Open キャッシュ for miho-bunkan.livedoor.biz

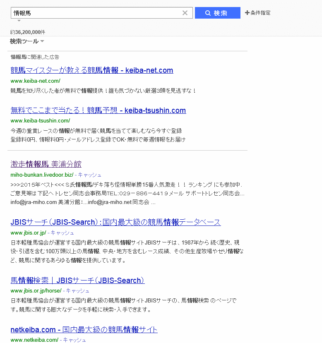[x=90, y=175]
